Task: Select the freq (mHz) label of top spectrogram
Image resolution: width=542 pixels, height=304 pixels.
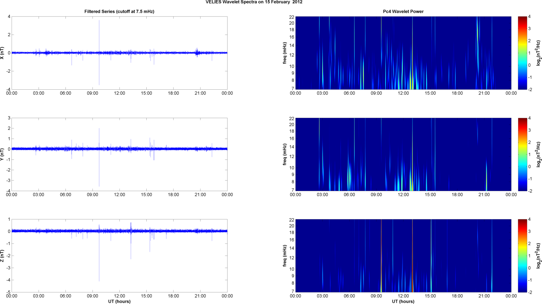Action: point(285,53)
